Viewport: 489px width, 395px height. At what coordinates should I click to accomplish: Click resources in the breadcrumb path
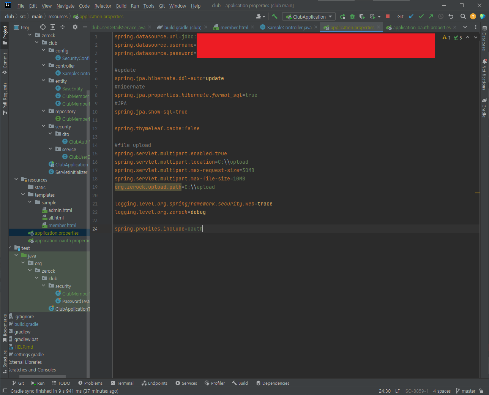tap(58, 16)
